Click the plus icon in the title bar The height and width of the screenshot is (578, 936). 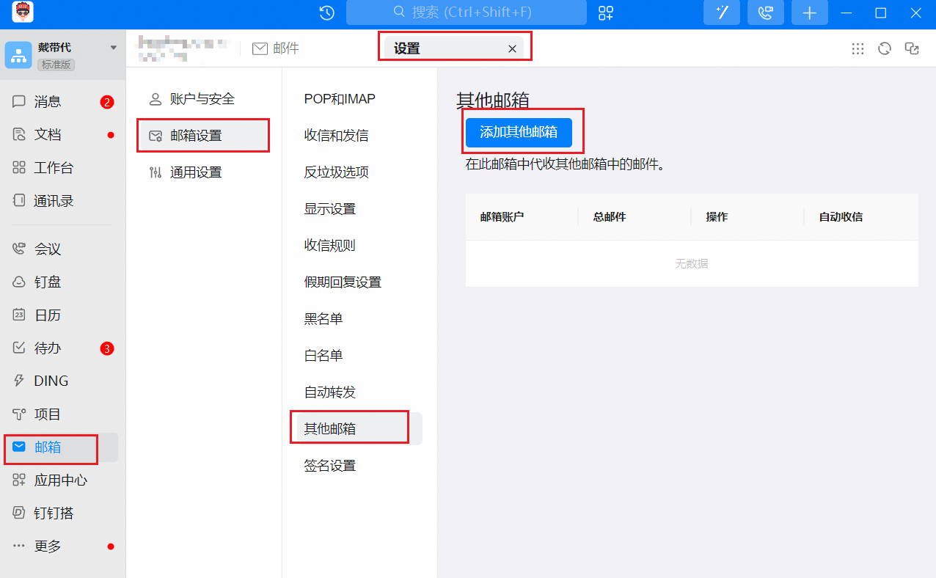tap(809, 12)
